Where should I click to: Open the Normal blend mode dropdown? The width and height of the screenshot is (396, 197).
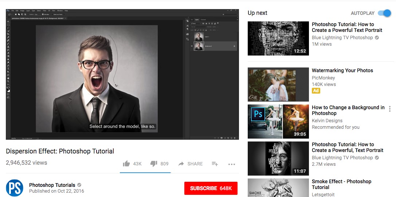pos(199,27)
